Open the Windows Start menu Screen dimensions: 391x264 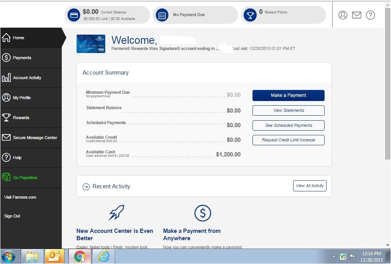[8, 257]
